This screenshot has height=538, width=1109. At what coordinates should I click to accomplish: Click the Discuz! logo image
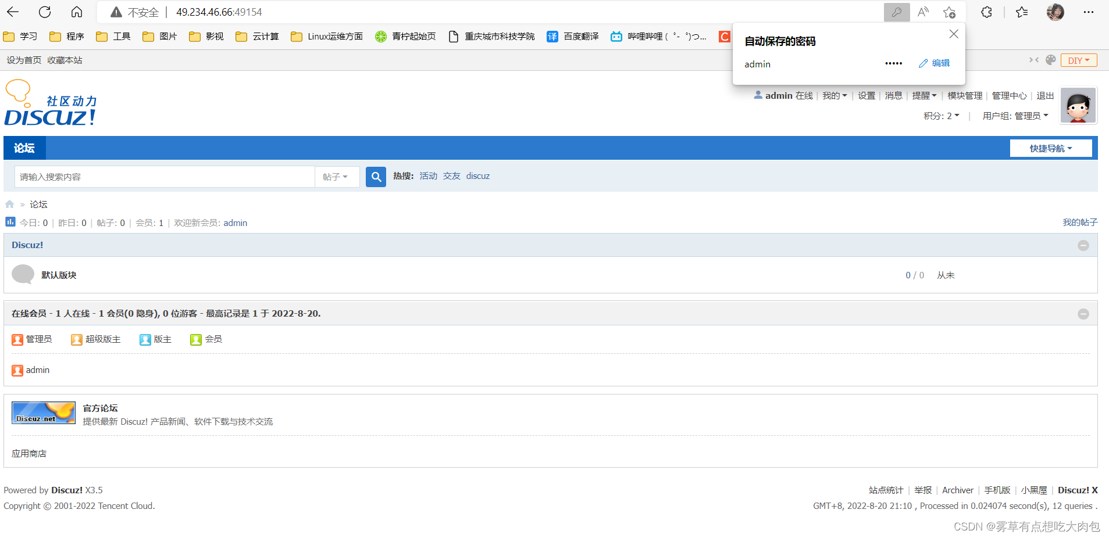click(x=51, y=103)
